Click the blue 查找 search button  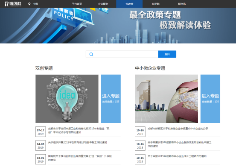[x=167, y=54]
